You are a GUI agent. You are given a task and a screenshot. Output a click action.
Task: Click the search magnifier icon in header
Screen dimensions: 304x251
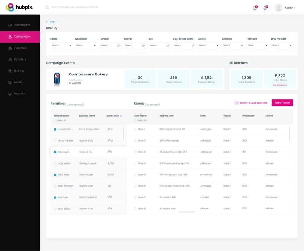47,7
